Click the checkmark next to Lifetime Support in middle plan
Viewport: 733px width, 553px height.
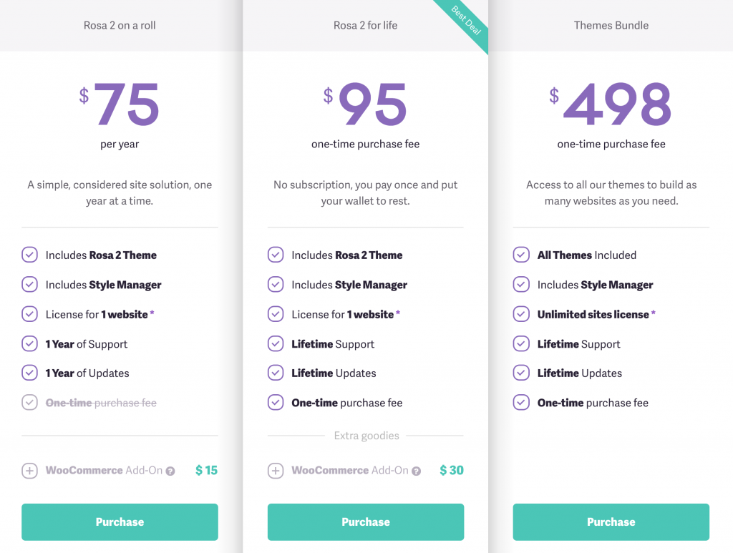(276, 344)
